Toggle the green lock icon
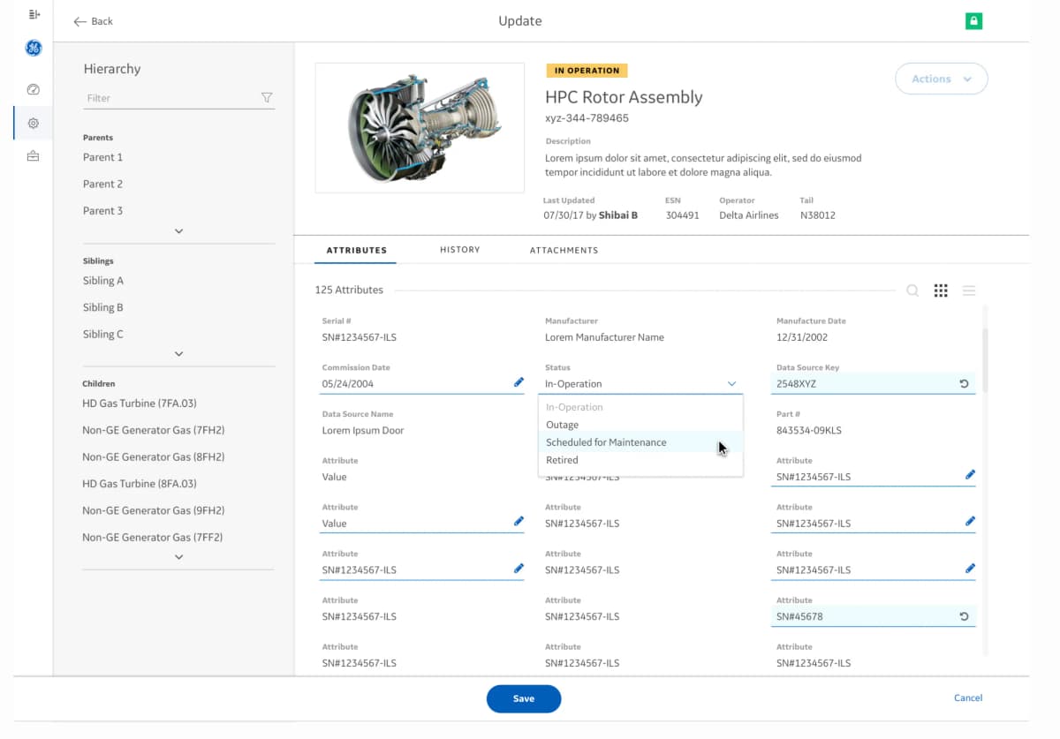Viewport: 1060px width, 739px height. point(973,20)
